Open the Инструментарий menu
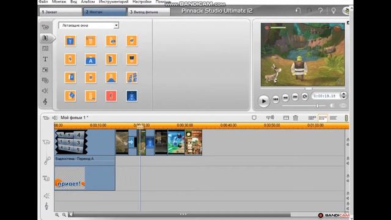391x220 pixels. pos(114,2)
